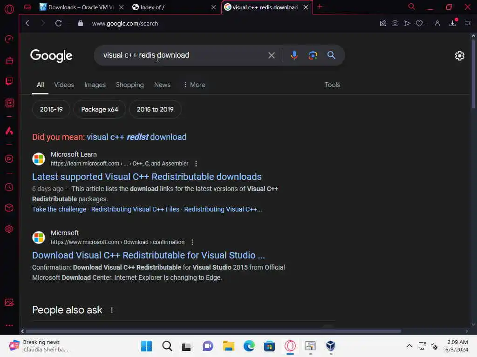Click the vertical page scrollbar thumb
The width and height of the screenshot is (477, 357).
(x=473, y=74)
